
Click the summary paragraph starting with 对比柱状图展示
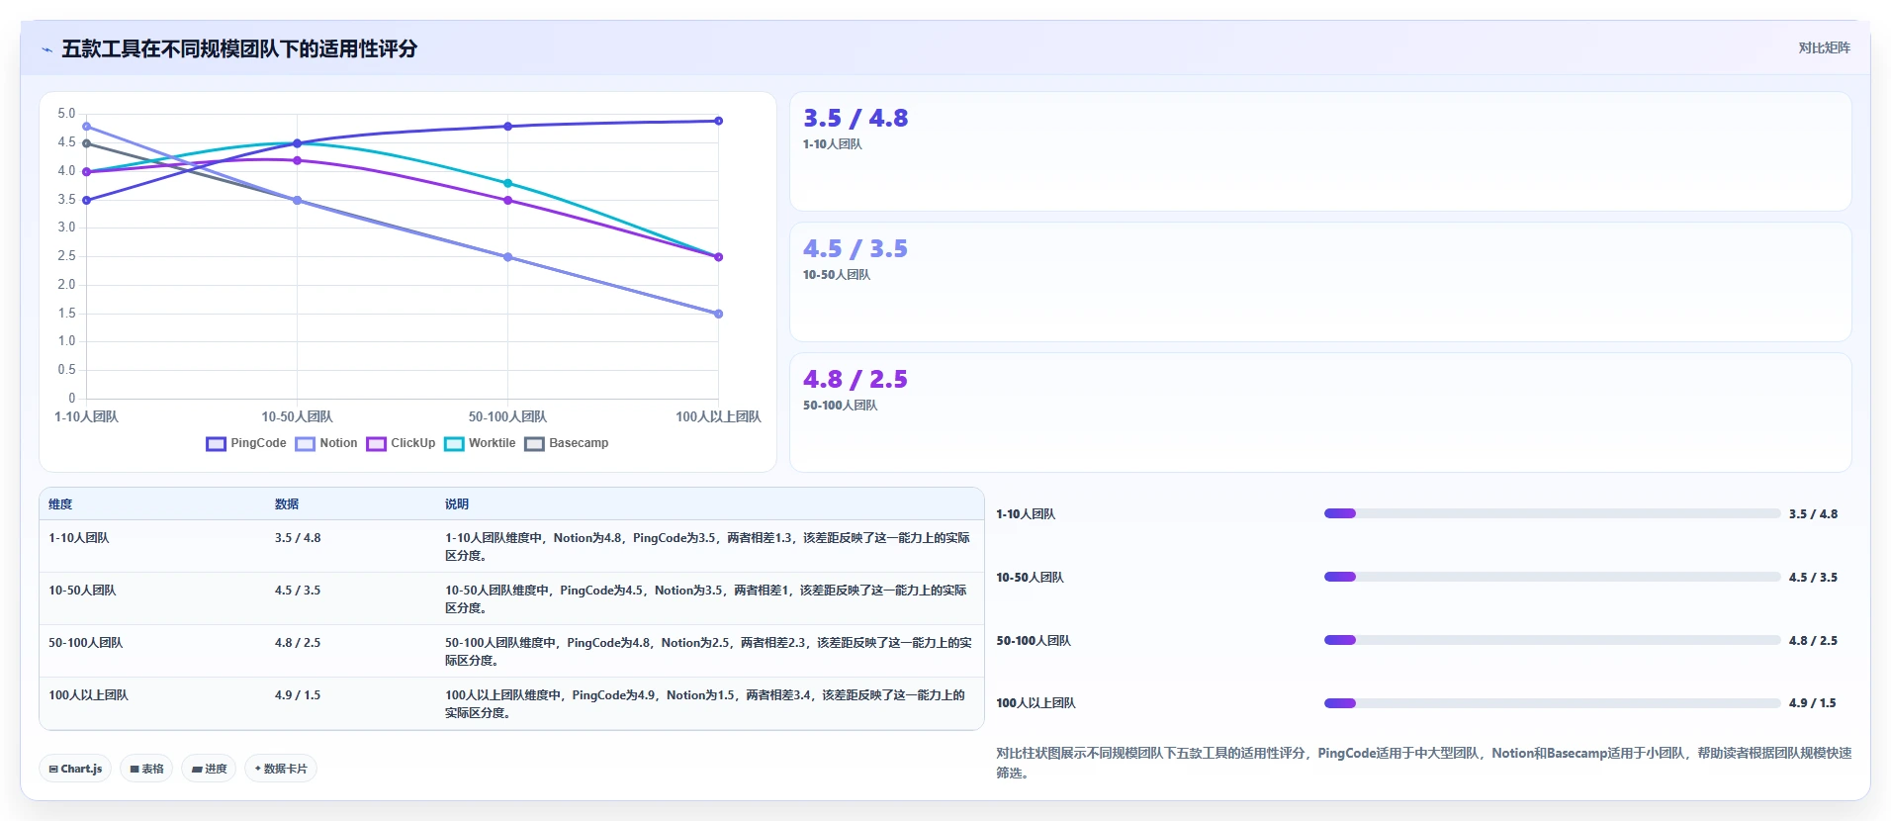(x=1424, y=763)
